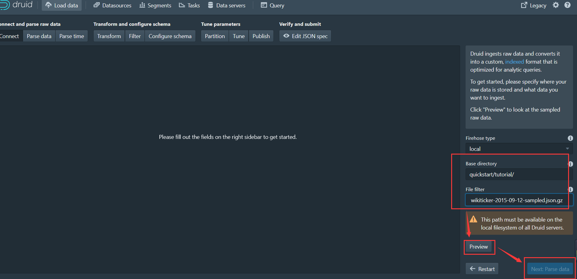Follow the 'indexed' hyperlink
Viewport: 577px width, 279px height.
(514, 62)
